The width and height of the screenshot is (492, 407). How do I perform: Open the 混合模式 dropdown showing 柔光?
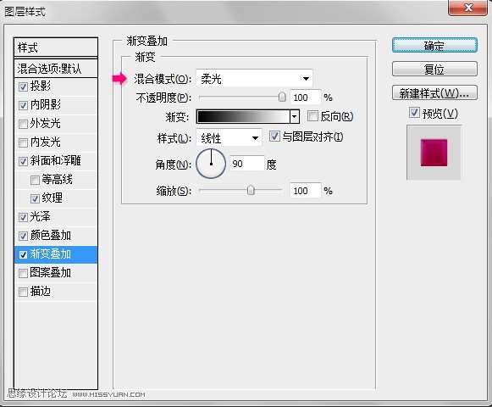(x=254, y=78)
